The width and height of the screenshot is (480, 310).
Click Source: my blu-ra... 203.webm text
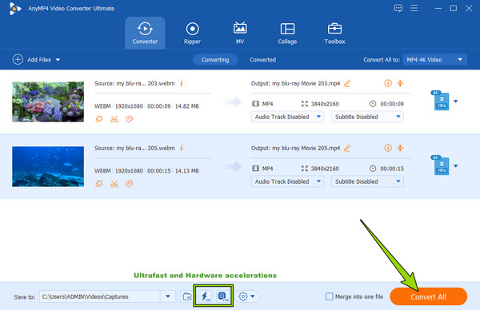[x=134, y=83]
